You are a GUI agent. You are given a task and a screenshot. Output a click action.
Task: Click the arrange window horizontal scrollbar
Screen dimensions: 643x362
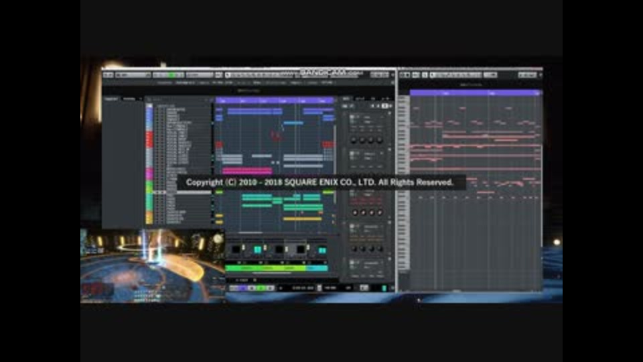[250, 233]
